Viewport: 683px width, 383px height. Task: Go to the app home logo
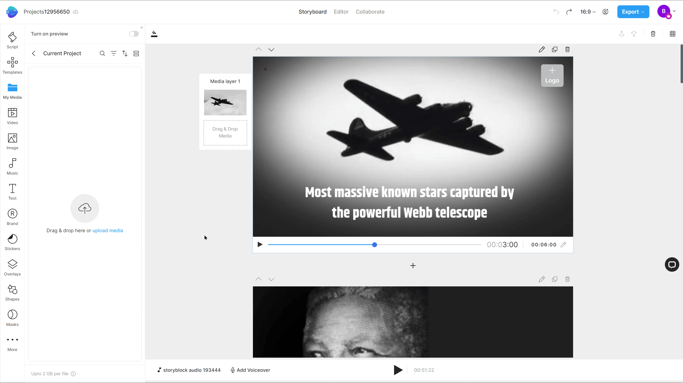[12, 12]
